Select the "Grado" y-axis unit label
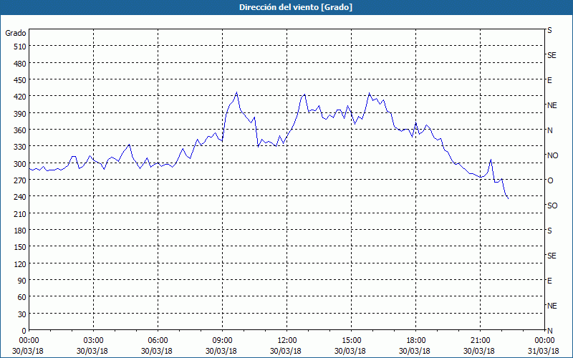This screenshot has height=358, width=573. pyautogui.click(x=16, y=33)
